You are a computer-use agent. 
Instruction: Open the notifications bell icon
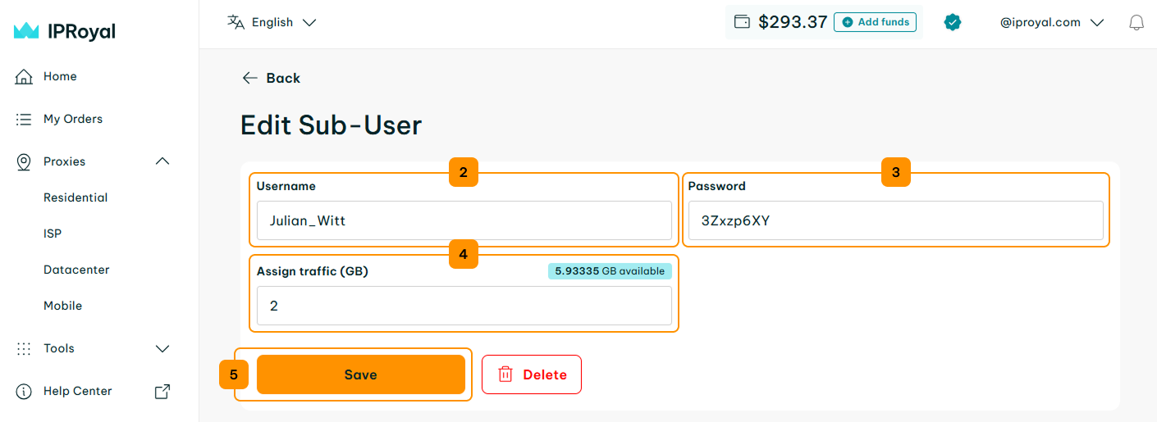pyautogui.click(x=1136, y=23)
